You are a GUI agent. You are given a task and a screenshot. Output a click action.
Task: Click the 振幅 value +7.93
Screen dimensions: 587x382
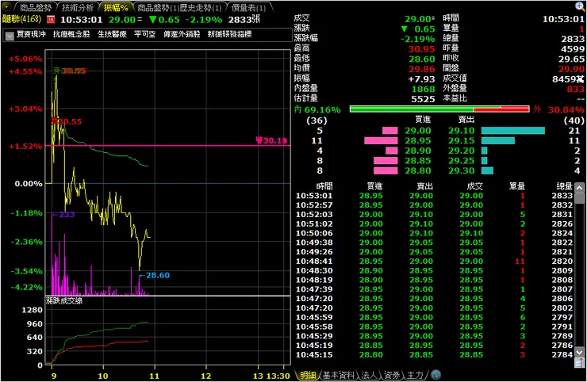(x=421, y=79)
